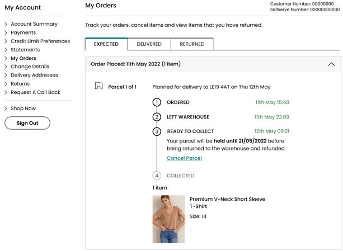The width and height of the screenshot is (343, 251).
Task: Click the step 1 ORDERED circle marker
Action: click(x=157, y=102)
